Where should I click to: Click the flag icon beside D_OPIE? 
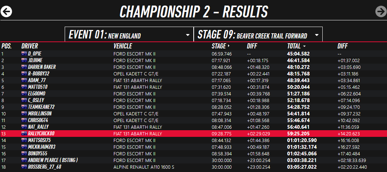click(24, 54)
